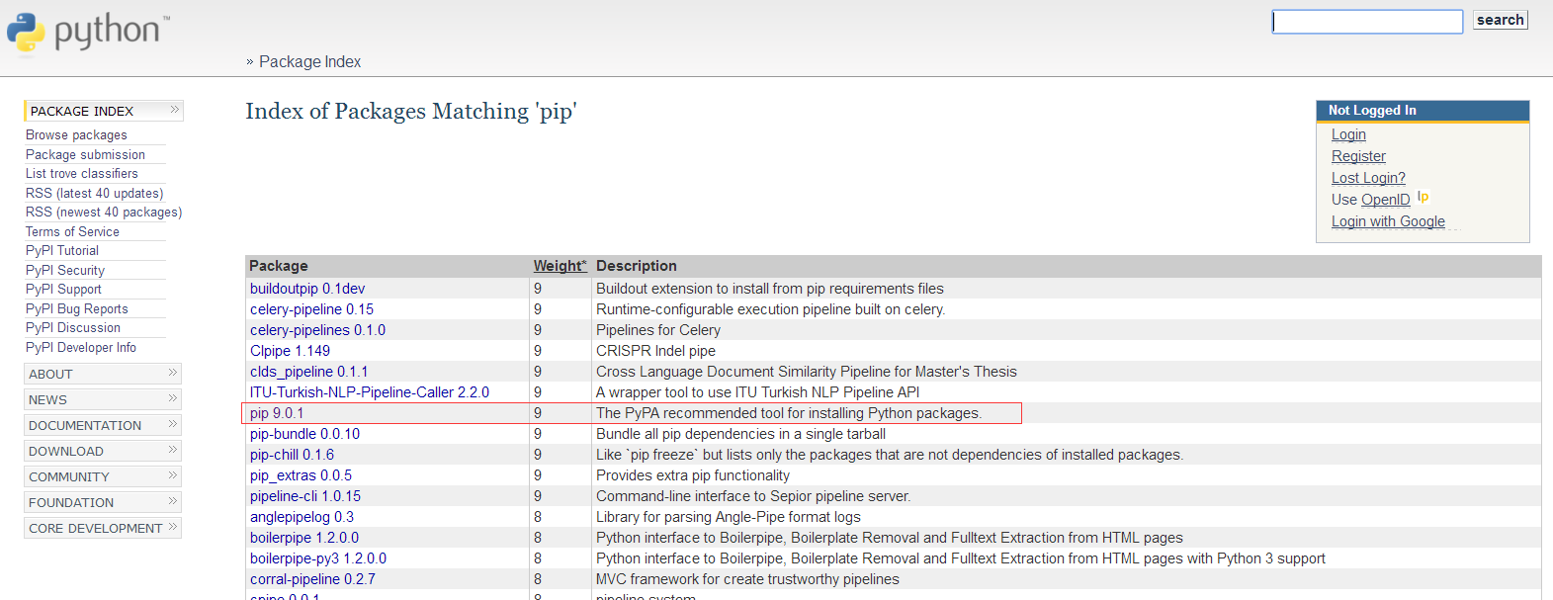
Task: Click the Register link
Action: tap(1358, 156)
